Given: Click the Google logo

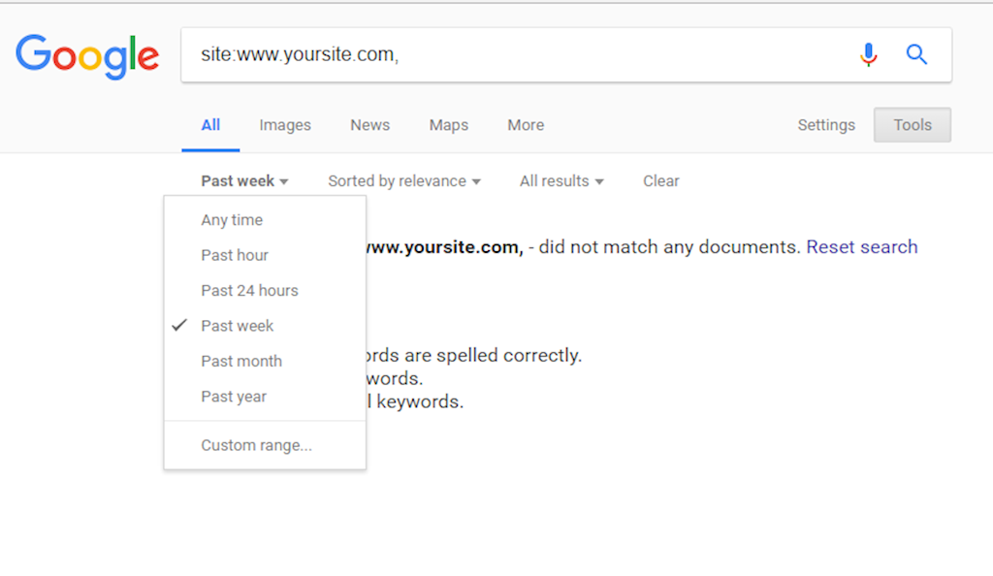Looking at the screenshot, I should pyautogui.click(x=87, y=56).
